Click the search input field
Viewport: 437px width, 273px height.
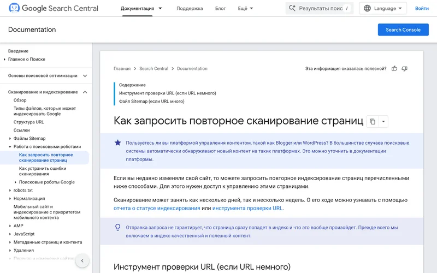pyautogui.click(x=321, y=8)
